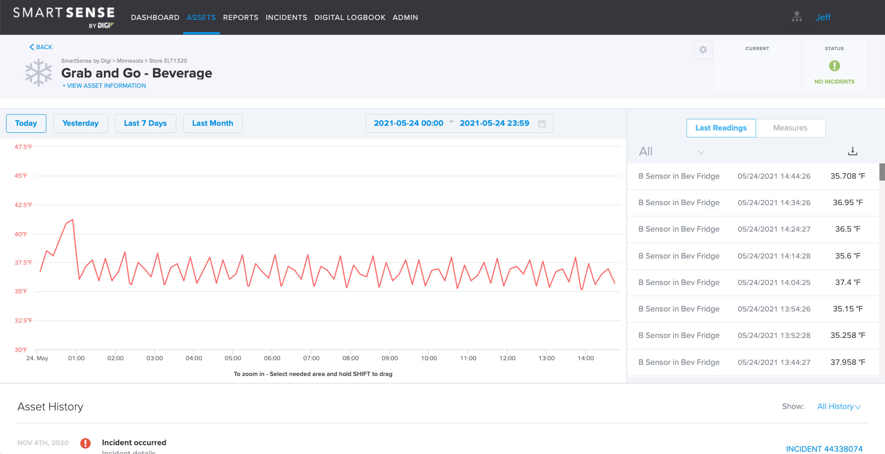Click the settings gear icon
Image resolution: width=885 pixels, height=454 pixels.
point(703,50)
